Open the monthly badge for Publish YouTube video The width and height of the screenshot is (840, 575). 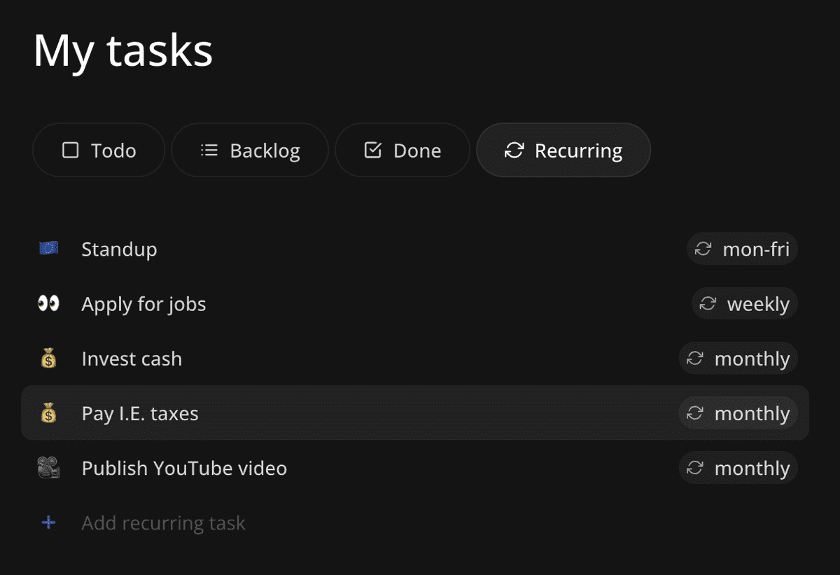pos(738,468)
